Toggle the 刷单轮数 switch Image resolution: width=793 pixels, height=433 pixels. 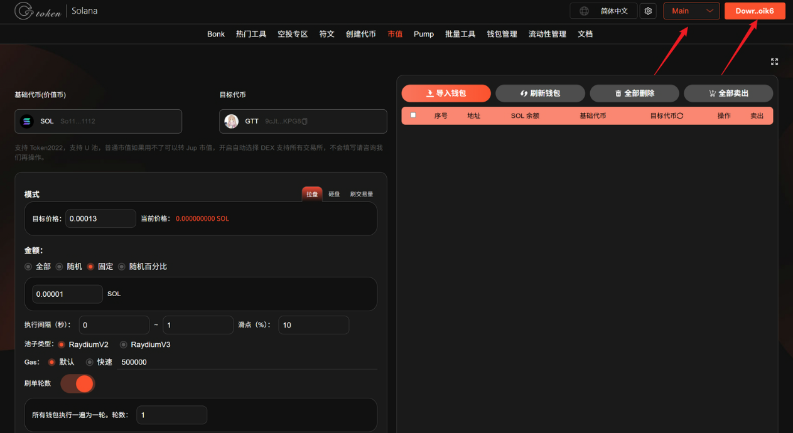78,383
